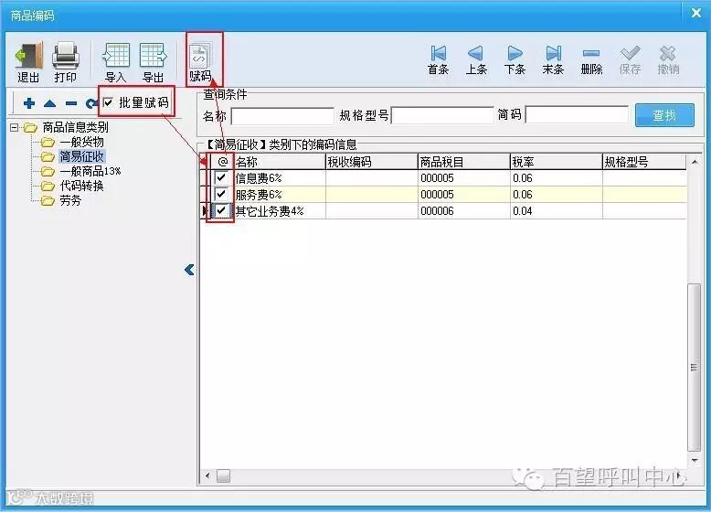Uncheck the 其它业务费4% row checkbox

point(221,211)
